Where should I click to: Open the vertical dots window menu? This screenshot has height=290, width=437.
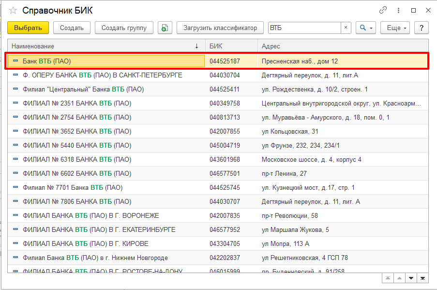point(398,10)
